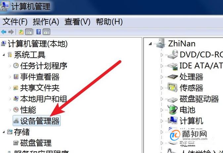Collapse the 存储 tree node
Screen dimensions: 223x153
[x=4, y=132]
